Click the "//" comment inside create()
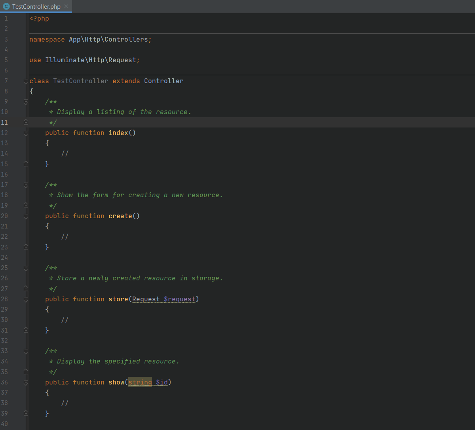Screen dimensions: 475x430 click(x=65, y=237)
